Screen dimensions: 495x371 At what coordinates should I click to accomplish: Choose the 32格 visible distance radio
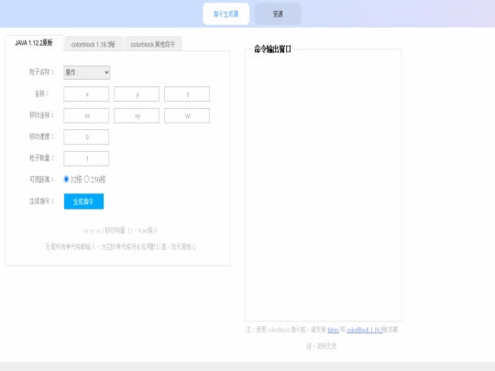pyautogui.click(x=66, y=180)
